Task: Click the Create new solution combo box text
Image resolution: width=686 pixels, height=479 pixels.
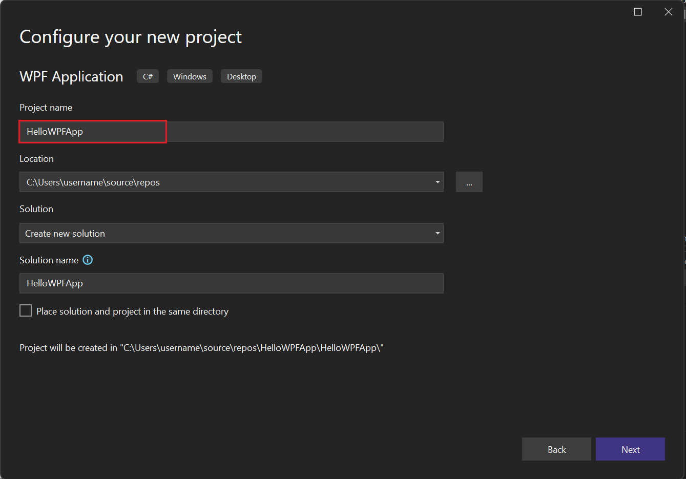Action: (65, 234)
